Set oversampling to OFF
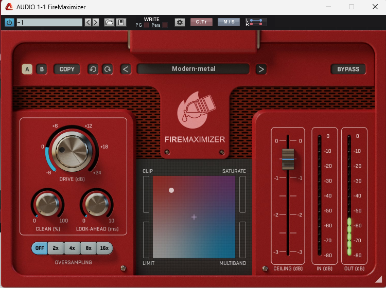Screen dimensions: 386x288 [40, 248]
